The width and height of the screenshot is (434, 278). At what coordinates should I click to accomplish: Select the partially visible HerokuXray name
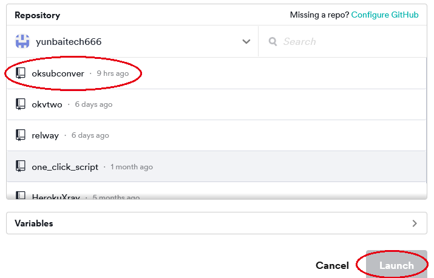58,197
